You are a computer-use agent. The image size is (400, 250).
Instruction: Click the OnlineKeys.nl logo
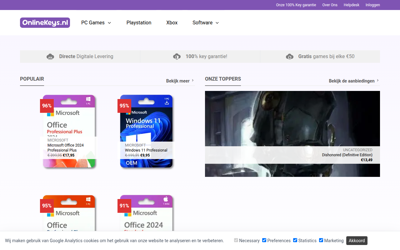coord(45,22)
